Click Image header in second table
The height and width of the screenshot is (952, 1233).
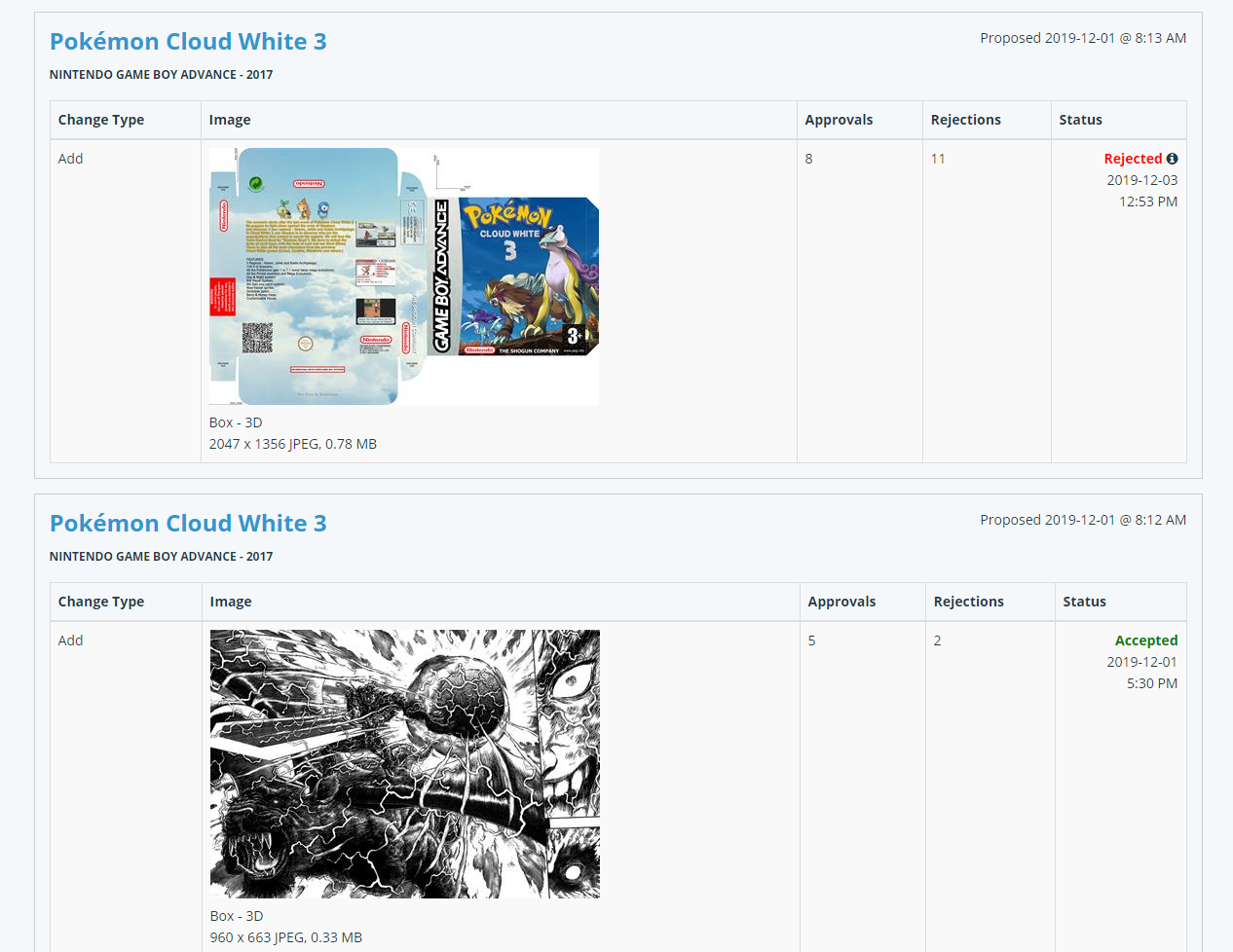click(231, 602)
